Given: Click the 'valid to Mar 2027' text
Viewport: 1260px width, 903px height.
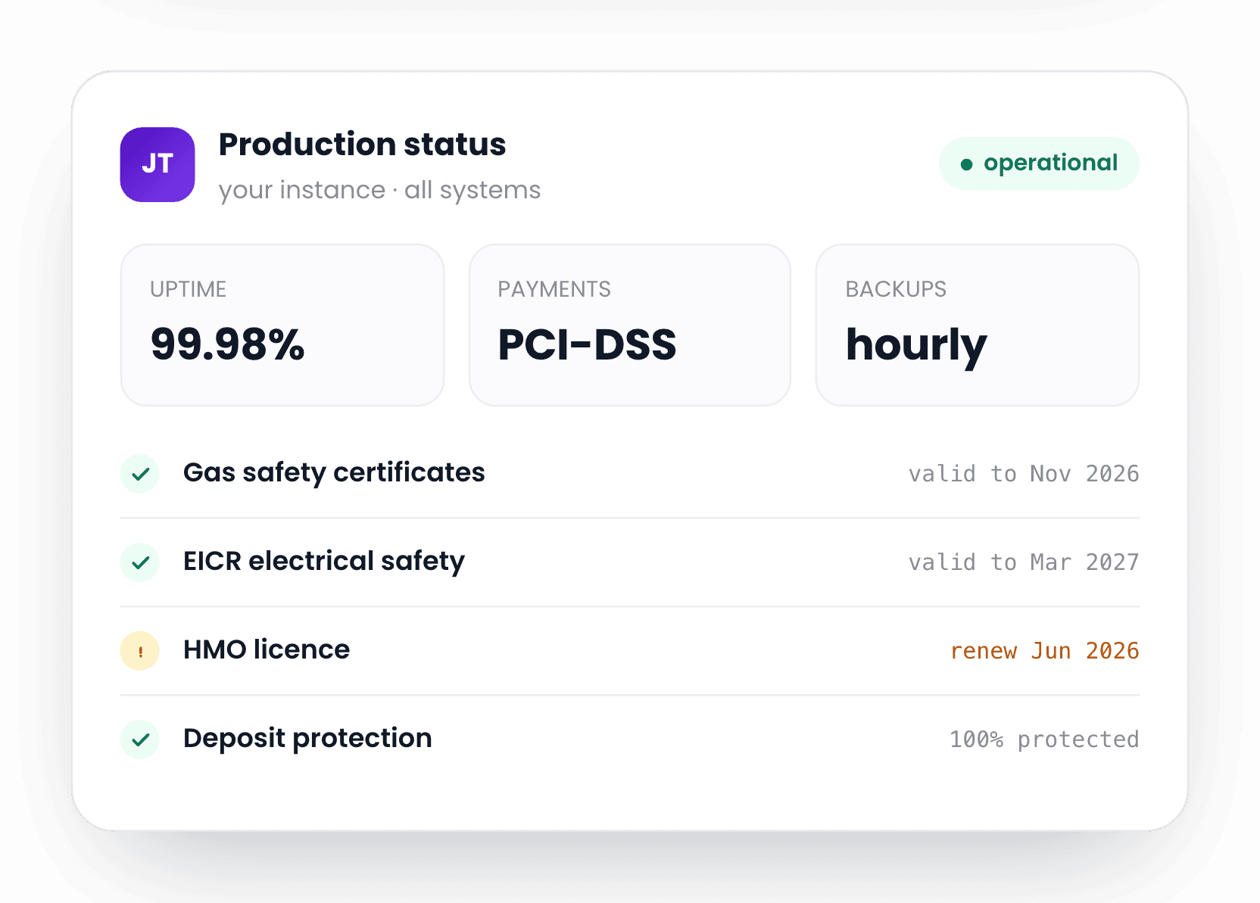Looking at the screenshot, I should (x=1024, y=562).
